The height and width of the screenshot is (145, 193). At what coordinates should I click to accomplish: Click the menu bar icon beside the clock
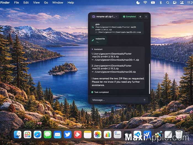182,2
